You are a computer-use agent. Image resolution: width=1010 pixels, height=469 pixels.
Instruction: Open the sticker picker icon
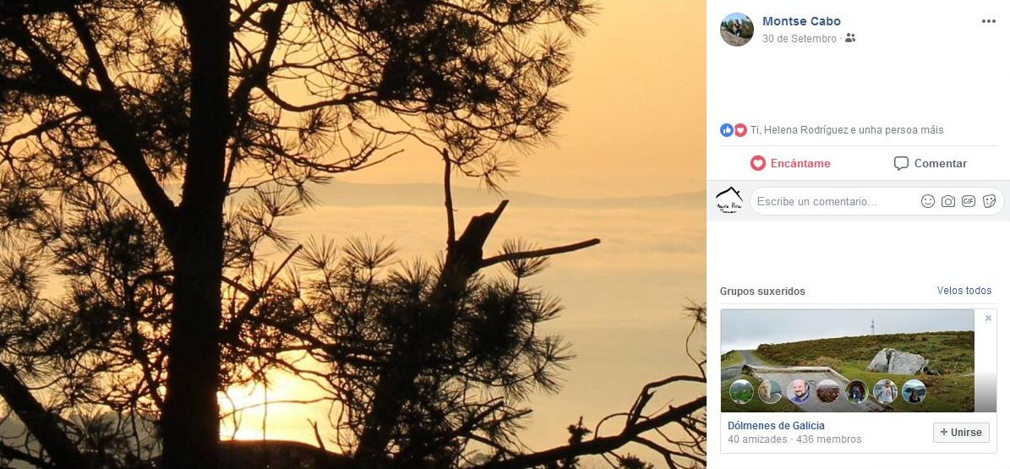point(990,202)
